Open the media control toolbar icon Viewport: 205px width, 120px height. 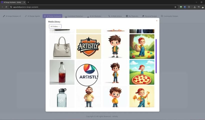click(199, 7)
